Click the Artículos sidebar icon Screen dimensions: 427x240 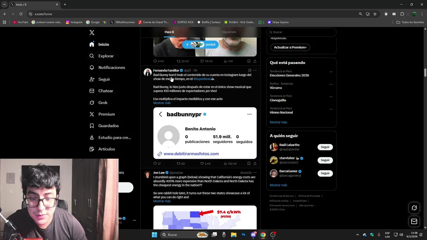point(92,149)
